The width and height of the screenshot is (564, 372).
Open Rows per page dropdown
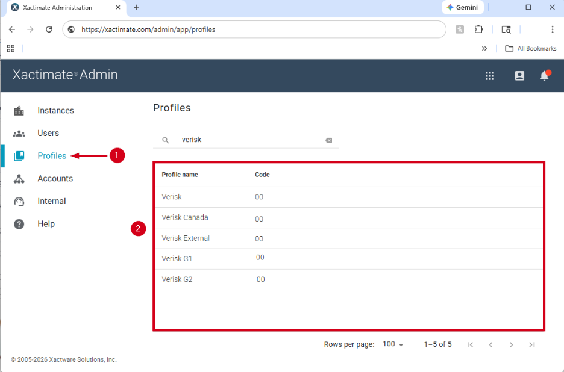tap(393, 344)
